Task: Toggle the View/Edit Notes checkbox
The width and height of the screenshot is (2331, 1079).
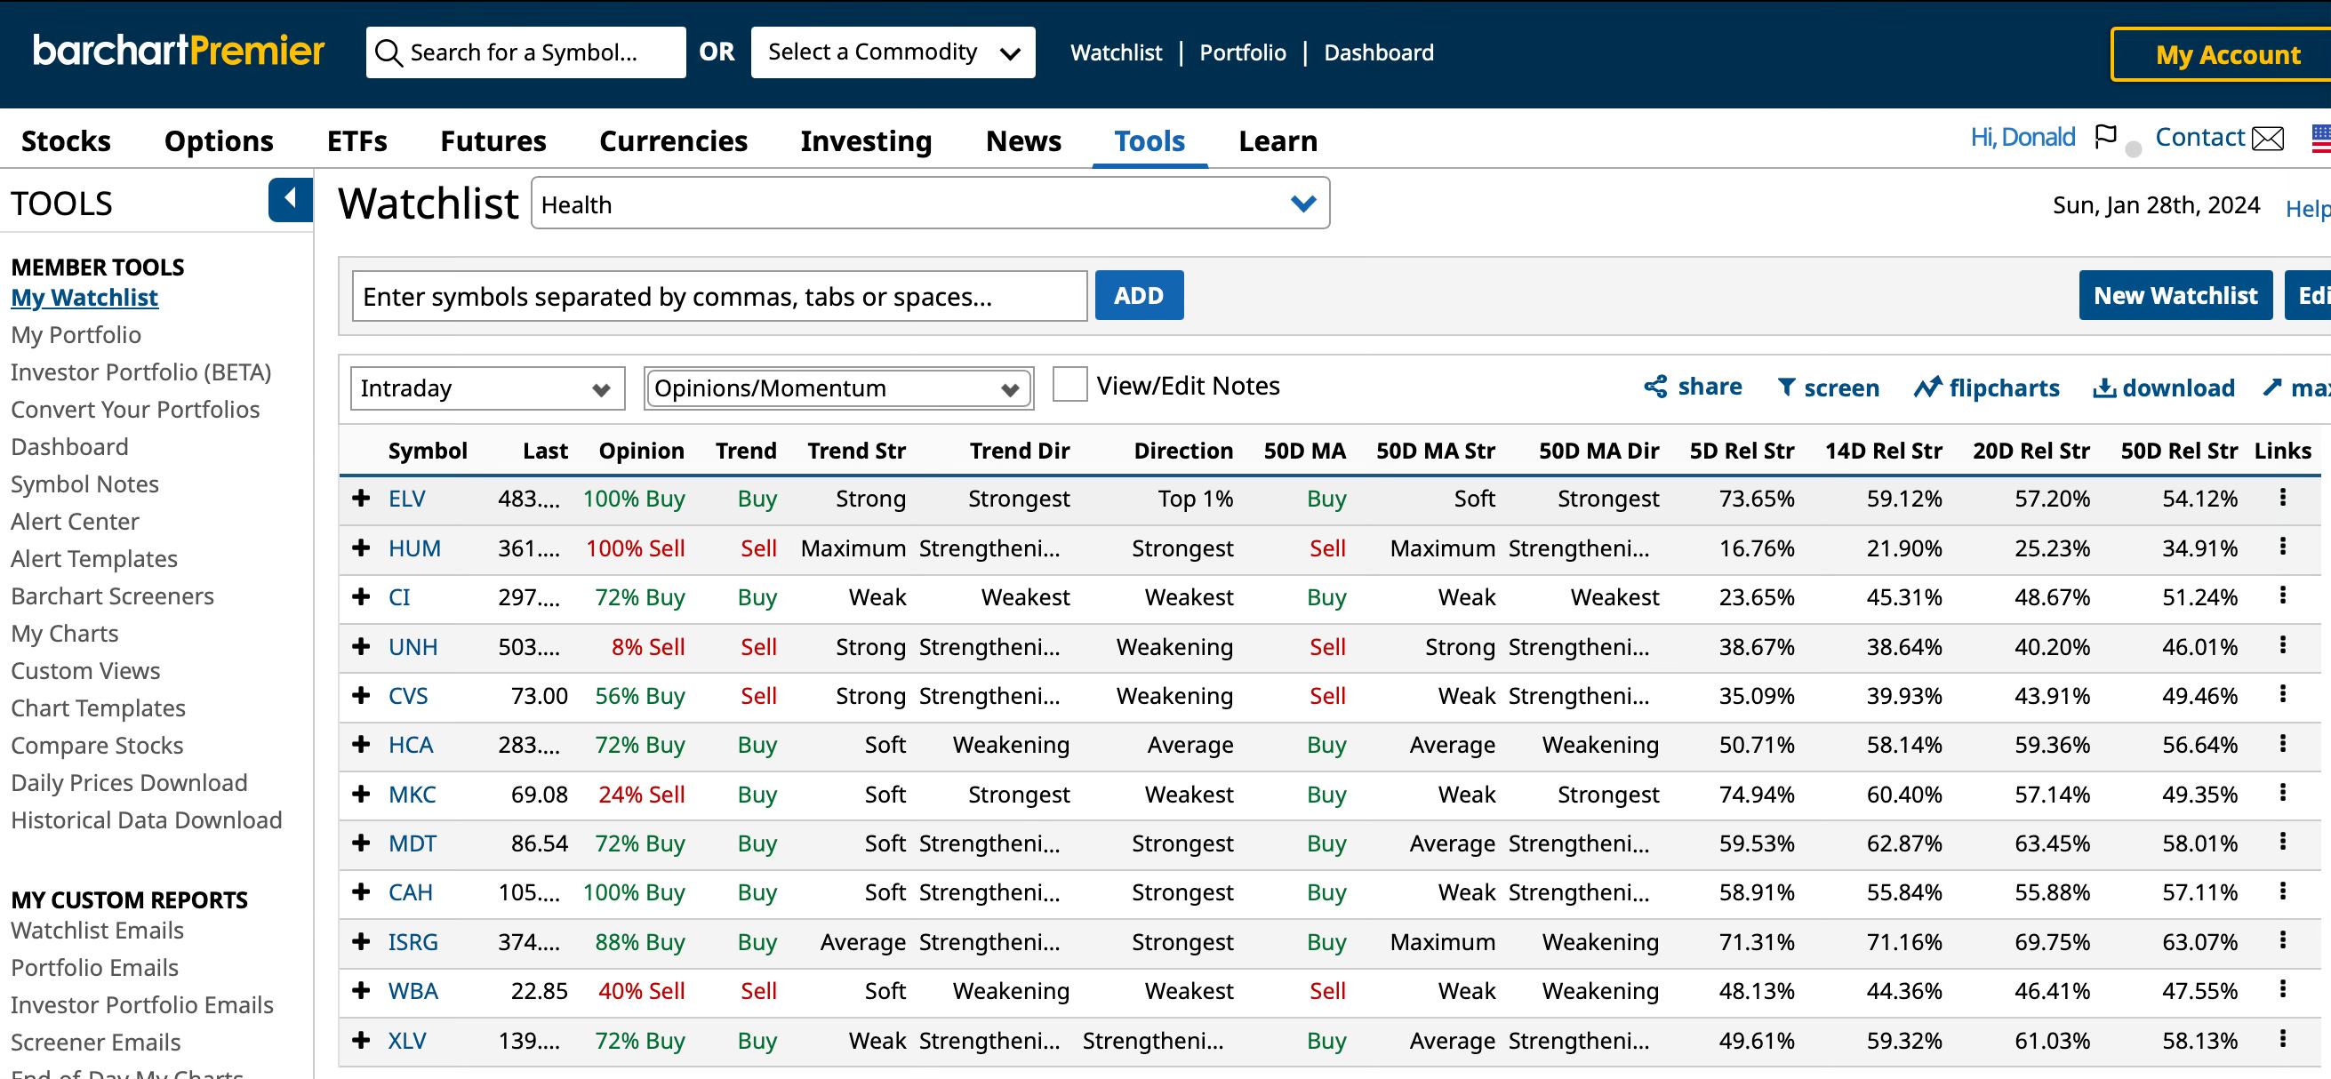Action: (1069, 384)
